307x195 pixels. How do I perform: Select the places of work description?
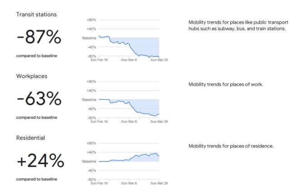click(x=225, y=84)
